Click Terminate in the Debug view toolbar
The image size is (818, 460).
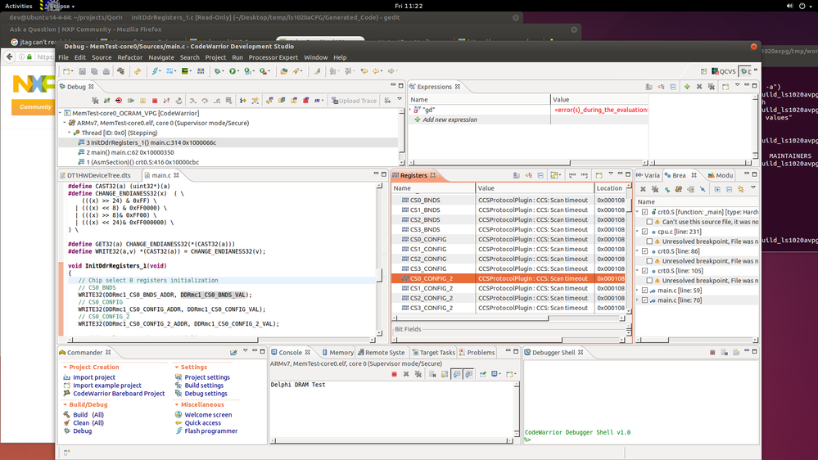pos(155,101)
